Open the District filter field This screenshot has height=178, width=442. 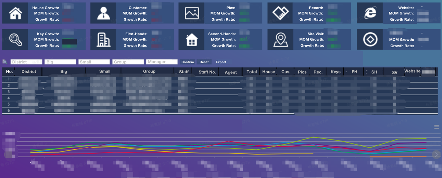(x=26, y=62)
